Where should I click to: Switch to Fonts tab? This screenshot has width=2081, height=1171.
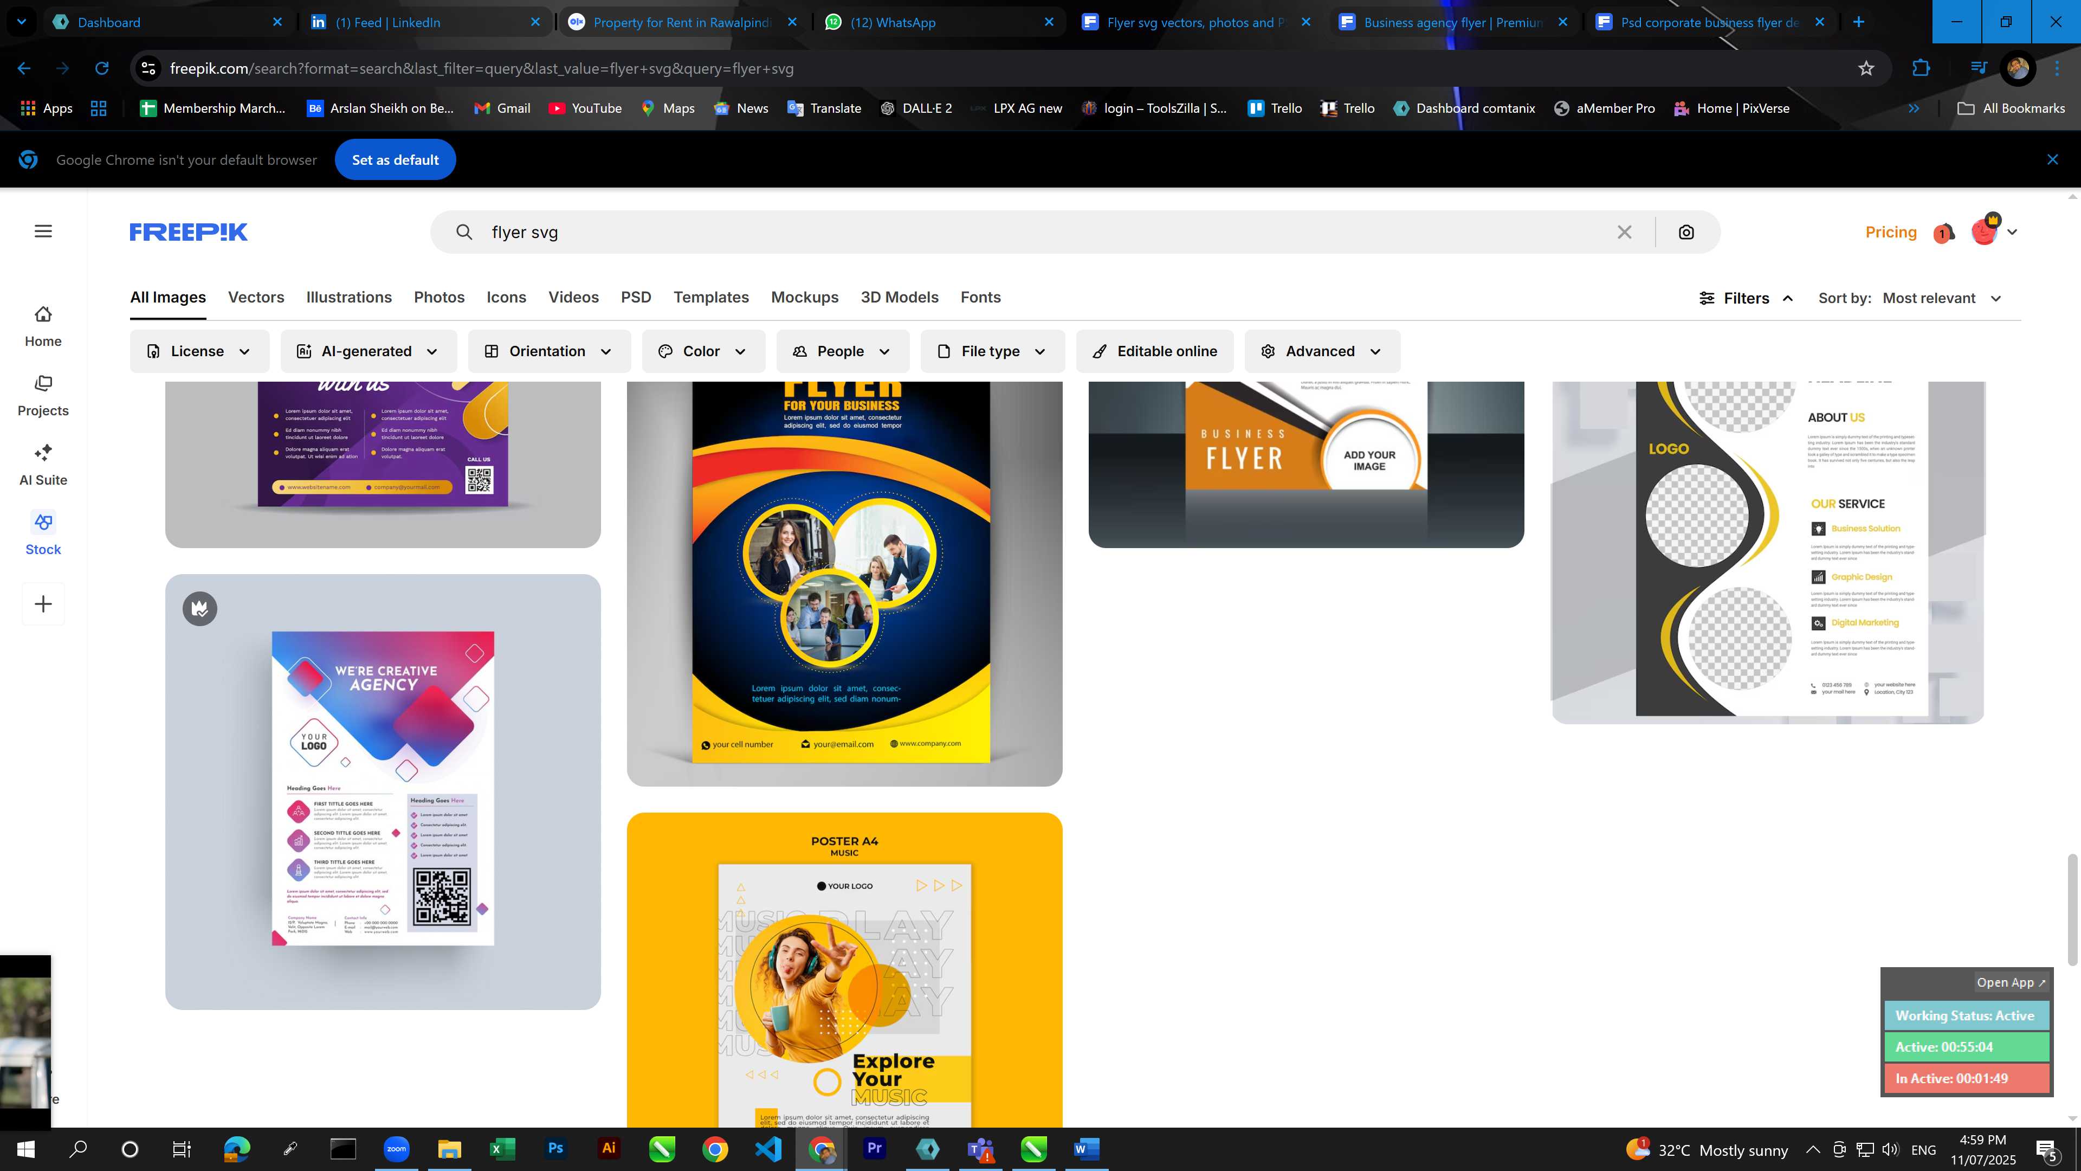click(x=981, y=298)
